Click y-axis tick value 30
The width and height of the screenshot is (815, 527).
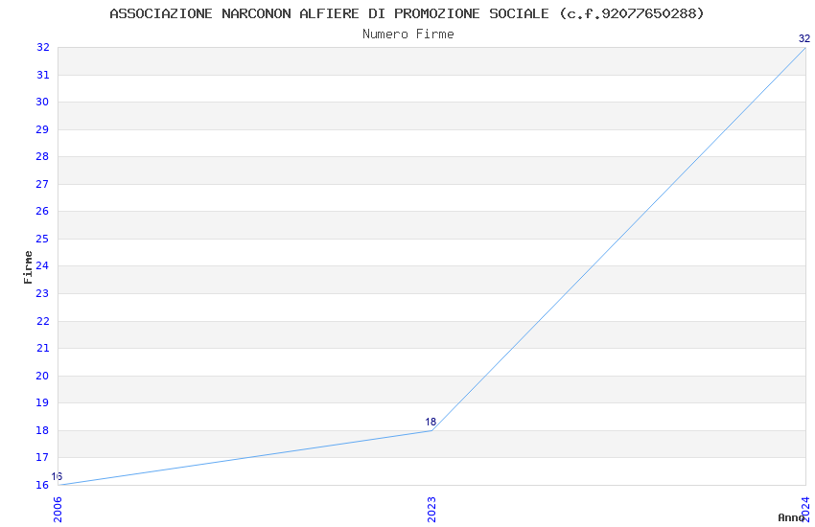[x=42, y=102]
